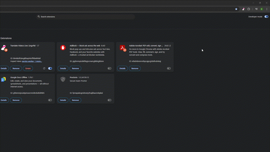Click the Proctorio shield logo
270x152 pixels.
(x=63, y=79)
